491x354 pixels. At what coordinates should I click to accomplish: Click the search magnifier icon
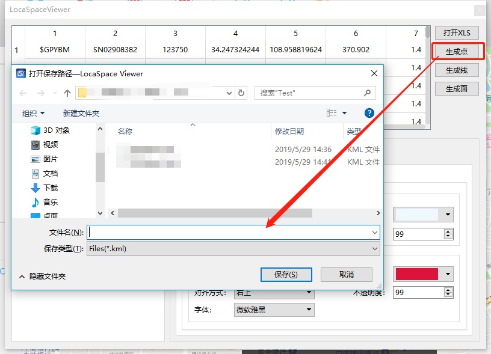pos(367,93)
